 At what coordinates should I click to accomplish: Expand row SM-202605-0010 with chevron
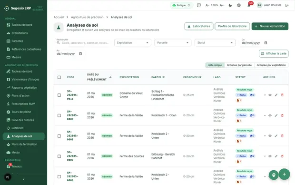(265, 95)
